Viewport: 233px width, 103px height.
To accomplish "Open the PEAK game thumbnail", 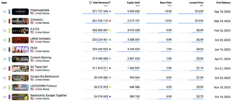I will (x=20, y=49).
